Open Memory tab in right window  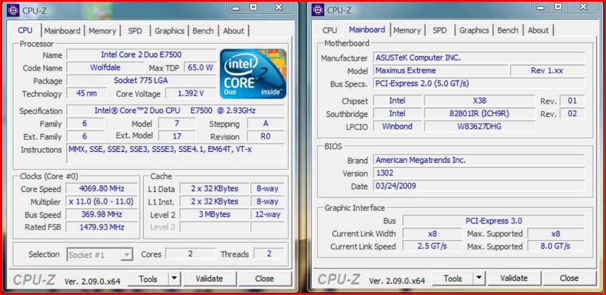[x=407, y=30]
